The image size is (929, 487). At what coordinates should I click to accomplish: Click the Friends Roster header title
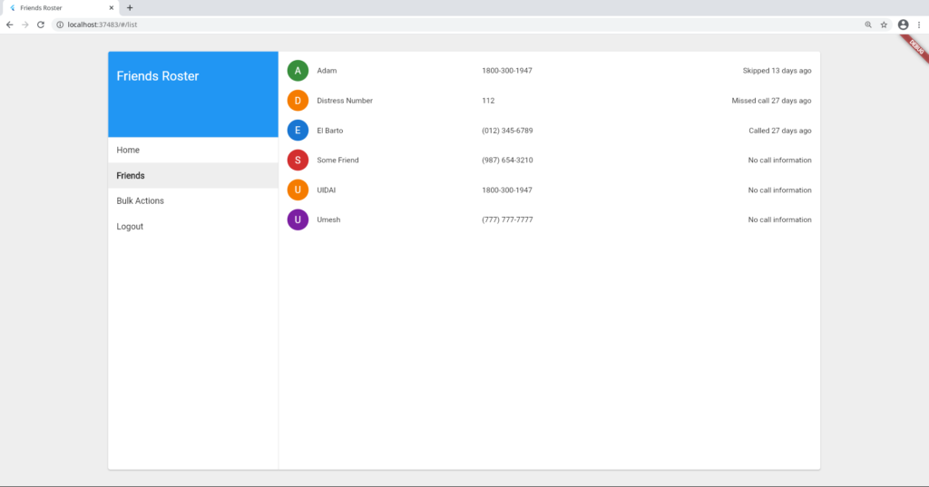tap(158, 76)
